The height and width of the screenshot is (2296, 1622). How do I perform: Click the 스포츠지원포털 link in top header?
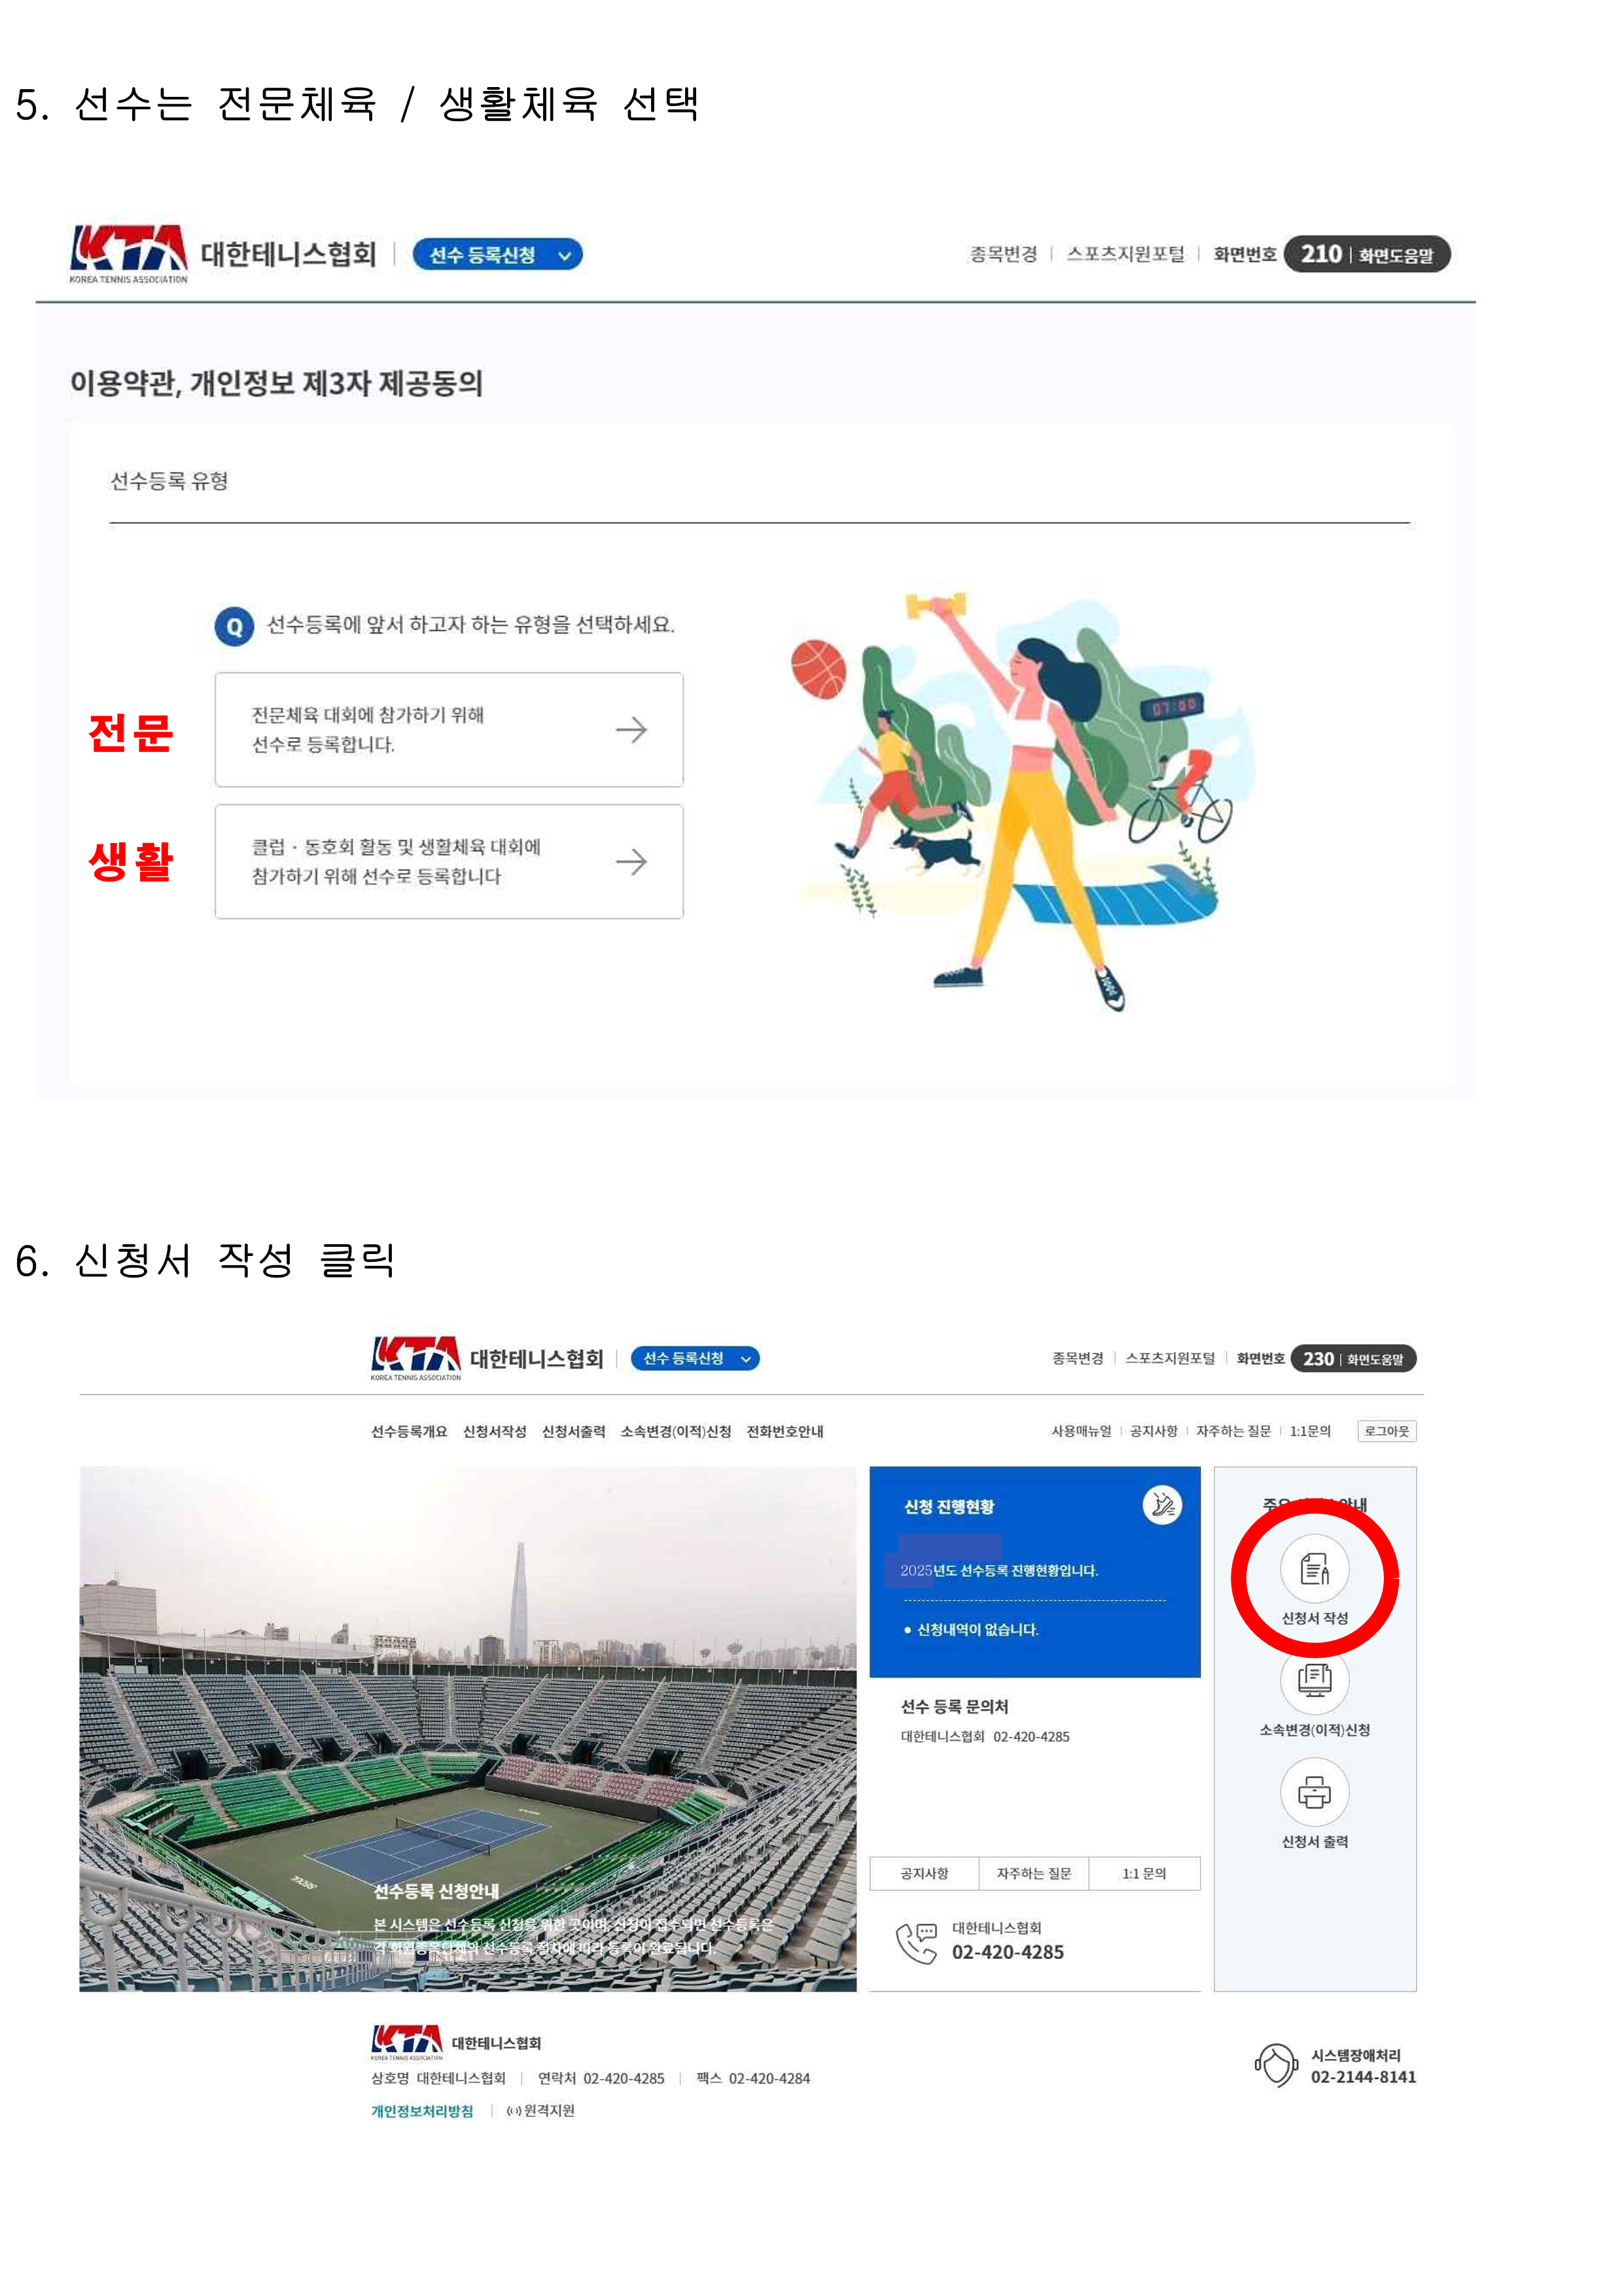pyautogui.click(x=1125, y=254)
